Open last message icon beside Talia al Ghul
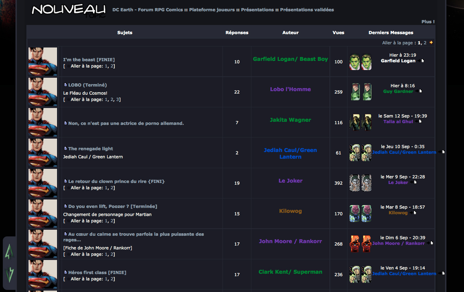 tap(420, 121)
